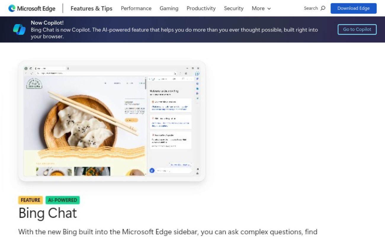Click the Bing Chat heading
This screenshot has width=385, height=237.
click(48, 213)
